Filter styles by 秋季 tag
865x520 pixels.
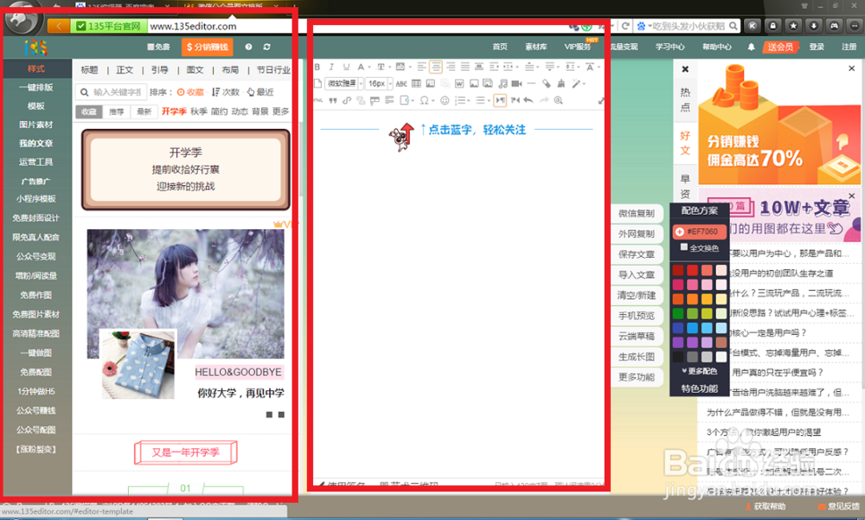[x=199, y=112]
